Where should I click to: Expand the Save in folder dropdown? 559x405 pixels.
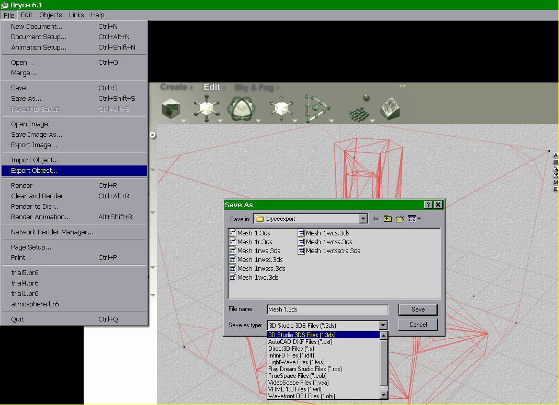363,219
